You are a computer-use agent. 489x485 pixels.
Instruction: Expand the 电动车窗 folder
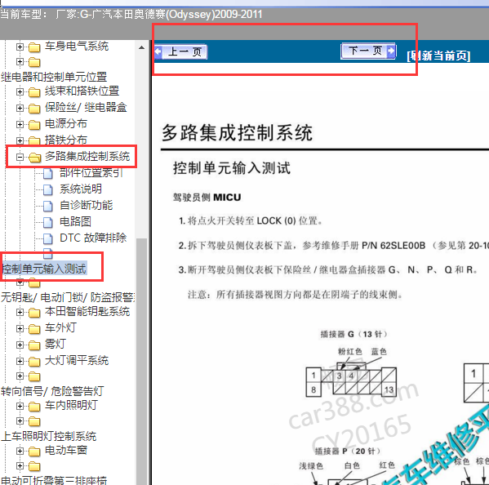20,451
